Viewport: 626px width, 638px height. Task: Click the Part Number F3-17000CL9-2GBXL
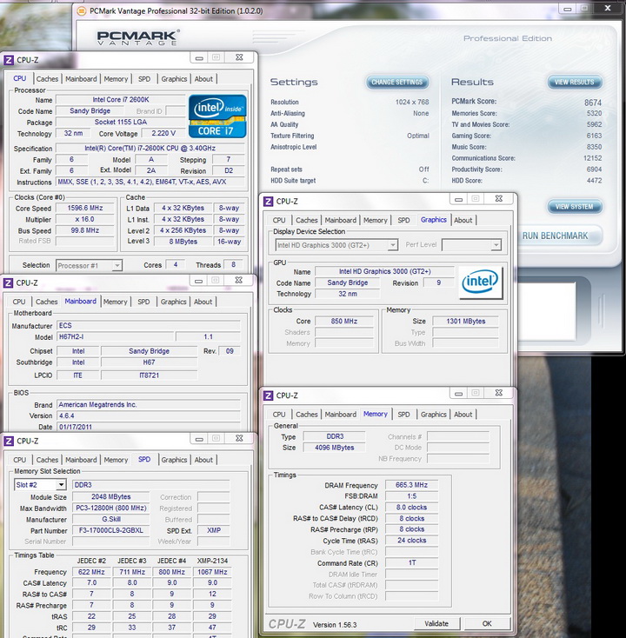pos(111,530)
